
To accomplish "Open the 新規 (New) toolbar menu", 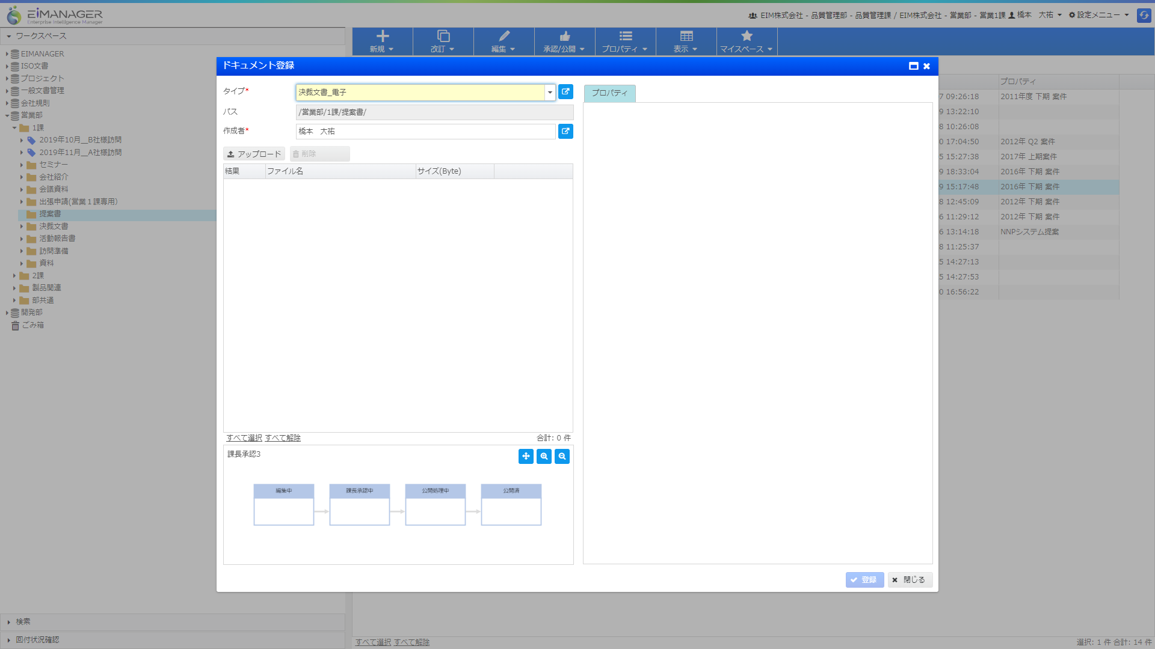I will (383, 41).
